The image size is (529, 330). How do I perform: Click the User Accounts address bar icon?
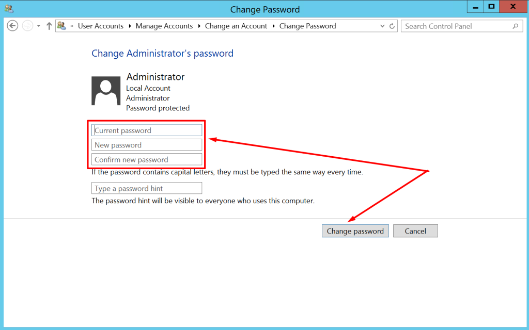point(61,26)
